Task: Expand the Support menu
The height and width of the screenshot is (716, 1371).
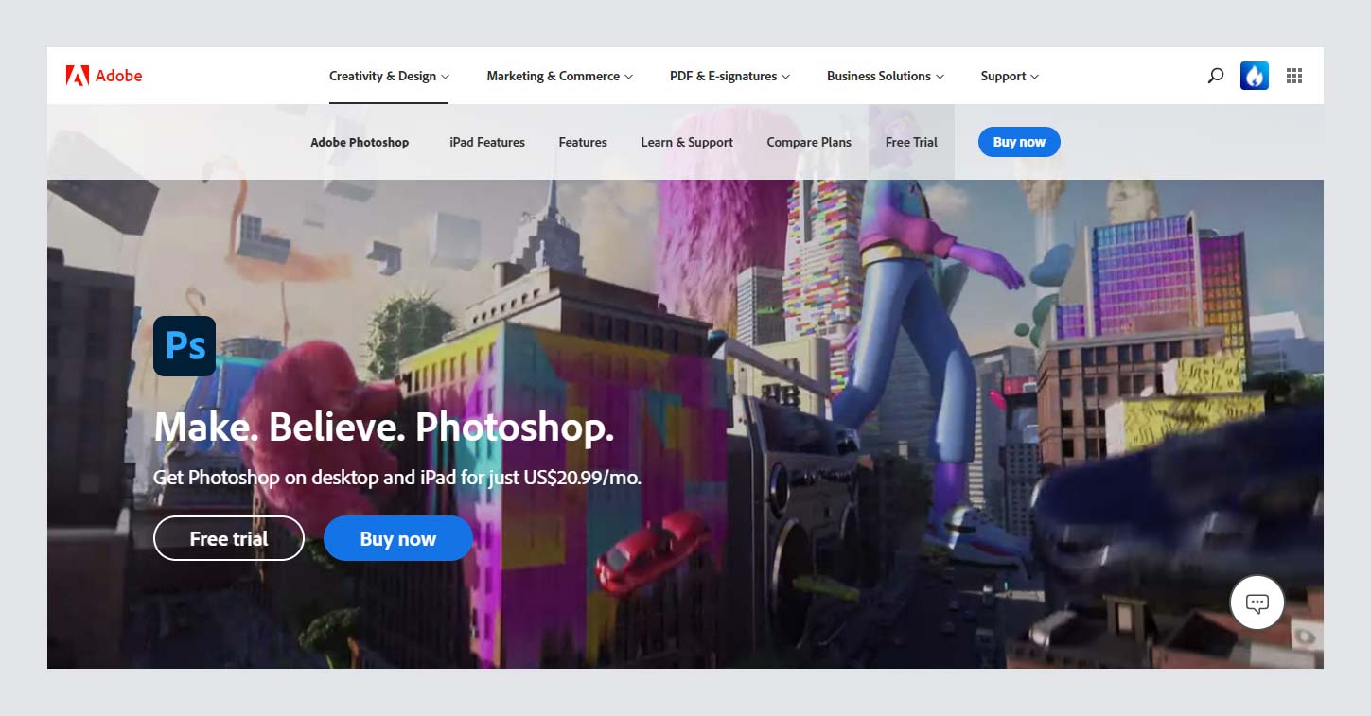Action: (x=1010, y=76)
